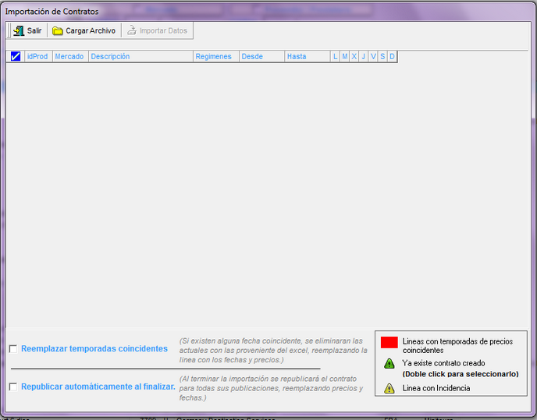This screenshot has width=537, height=420.
Task: Click the Importación de Contratos window title
Action: [52, 12]
